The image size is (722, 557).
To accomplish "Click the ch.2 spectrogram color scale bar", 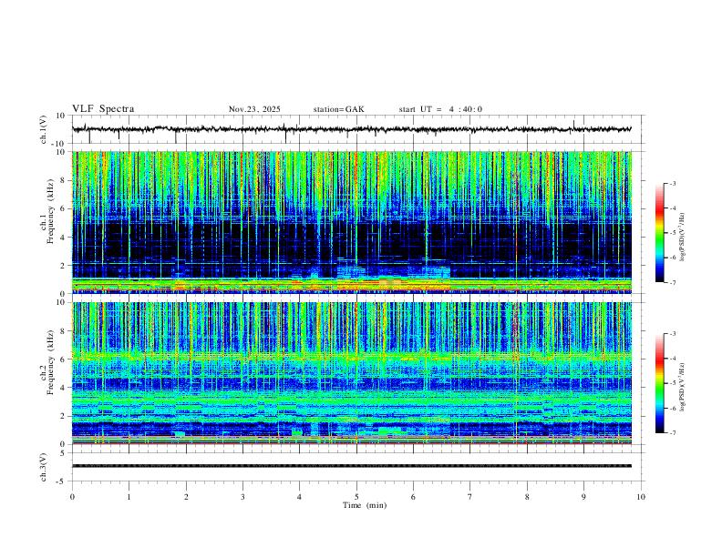I will (x=659, y=383).
